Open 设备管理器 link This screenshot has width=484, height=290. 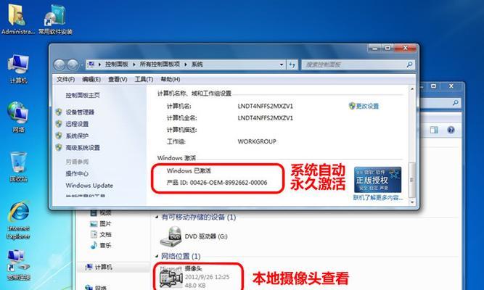point(80,112)
